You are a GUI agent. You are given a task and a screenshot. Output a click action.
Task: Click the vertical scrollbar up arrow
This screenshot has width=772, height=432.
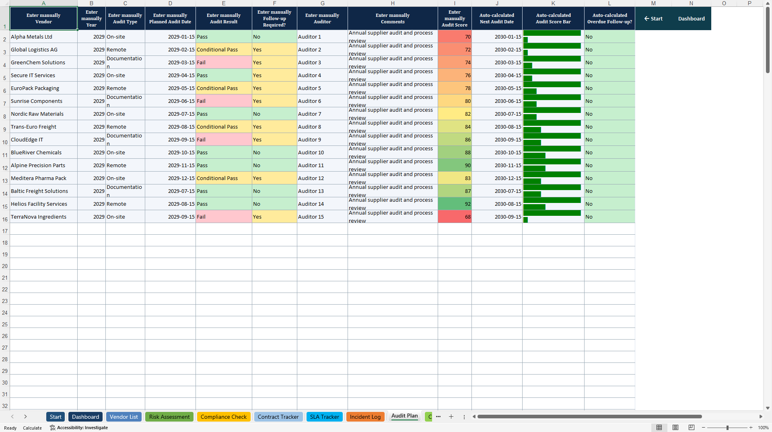768,3
